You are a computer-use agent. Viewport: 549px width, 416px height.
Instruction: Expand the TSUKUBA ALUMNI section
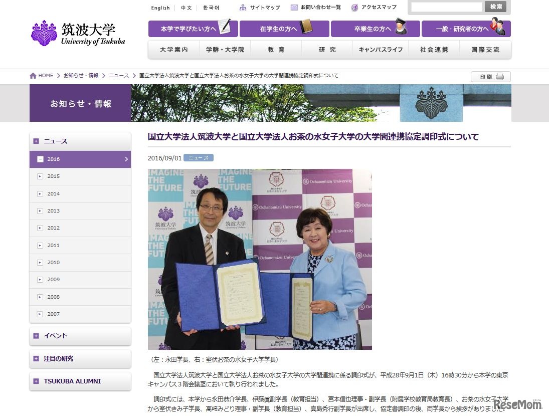click(80, 381)
